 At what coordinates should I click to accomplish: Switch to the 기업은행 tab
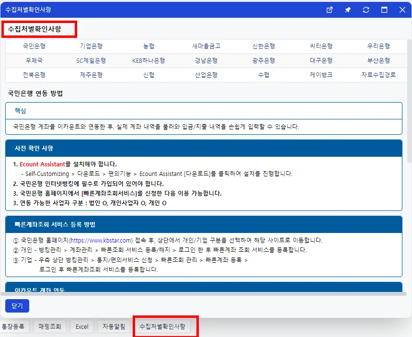[91, 46]
